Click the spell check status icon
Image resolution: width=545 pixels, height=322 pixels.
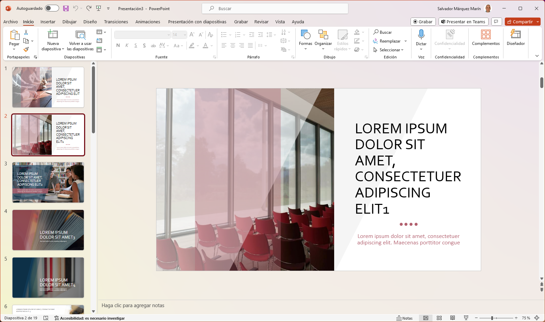point(46,318)
